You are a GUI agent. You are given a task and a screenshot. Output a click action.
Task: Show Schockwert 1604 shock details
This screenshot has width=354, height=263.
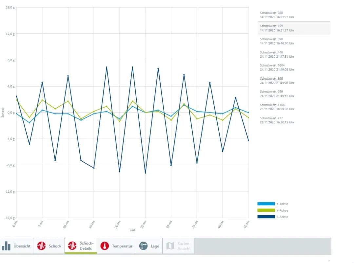277,68
